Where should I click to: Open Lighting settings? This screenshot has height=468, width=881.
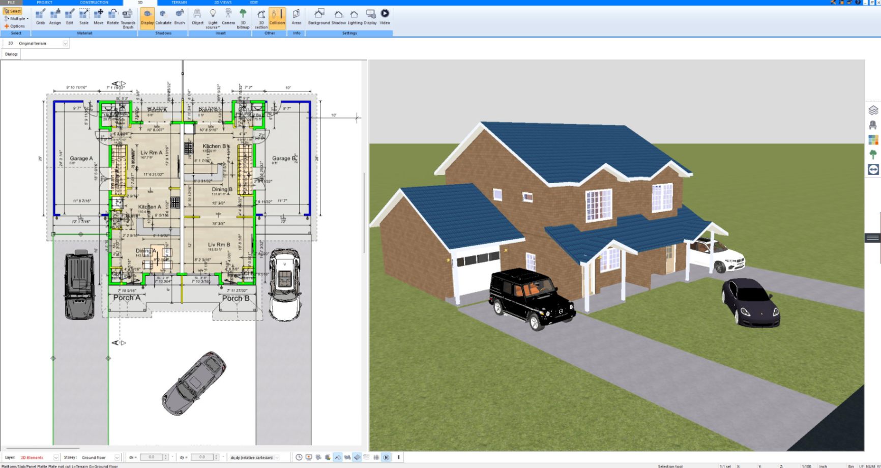click(355, 17)
